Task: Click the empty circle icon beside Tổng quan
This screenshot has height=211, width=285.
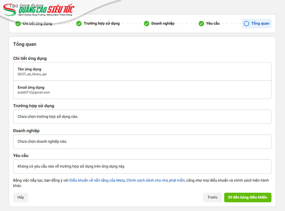Action: pyautogui.click(x=247, y=24)
